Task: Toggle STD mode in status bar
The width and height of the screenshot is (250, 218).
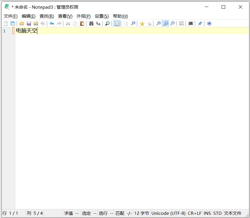Action: pos(217,213)
